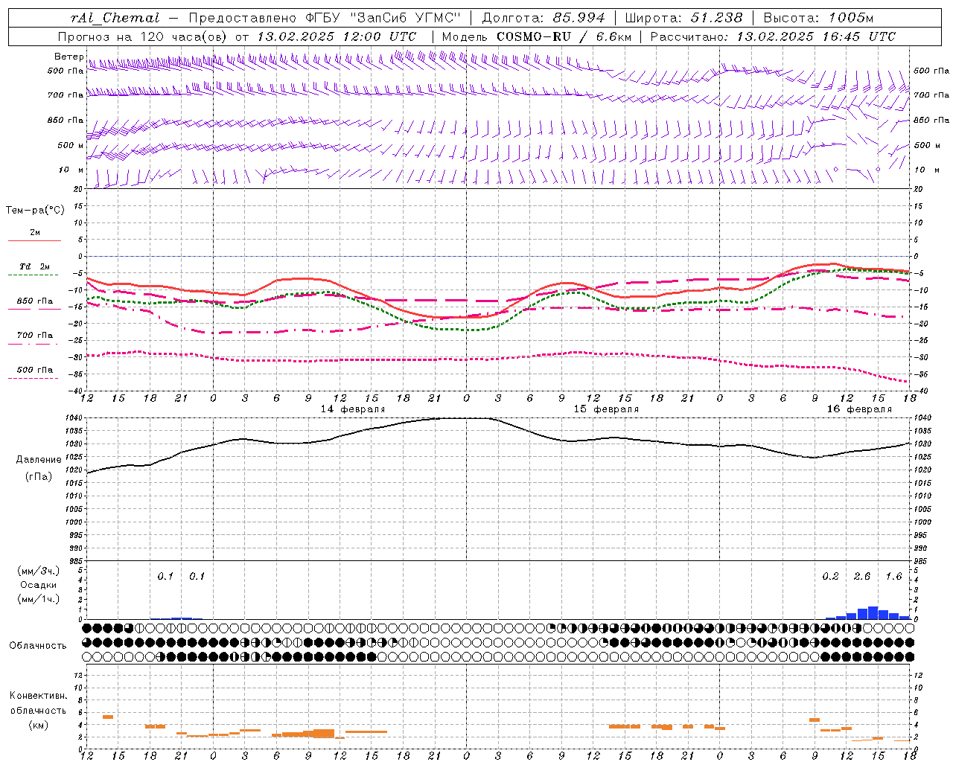Image resolution: width=953 pixels, height=762 pixels.
Task: Select the provider text ФГБУ "ЗапСиб УГМС"
Action: tap(383, 18)
